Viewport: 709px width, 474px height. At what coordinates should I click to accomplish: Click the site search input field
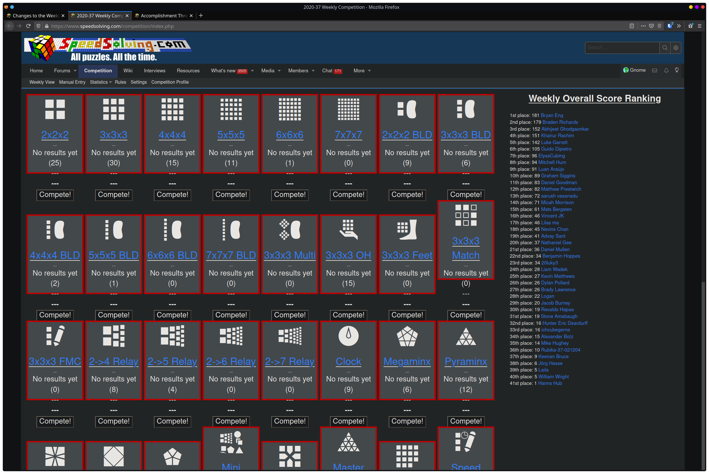pos(622,48)
